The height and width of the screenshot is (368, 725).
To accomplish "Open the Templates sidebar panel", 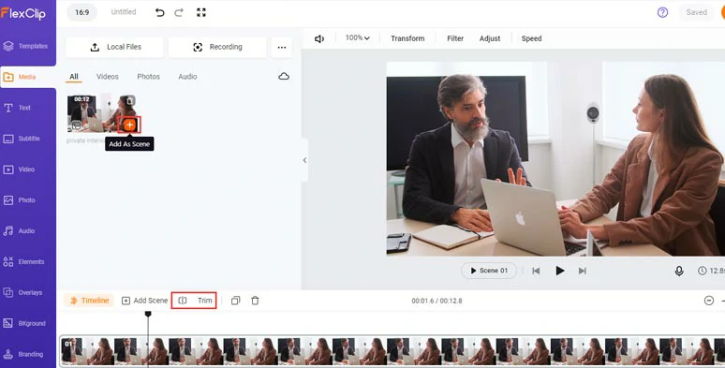I will pyautogui.click(x=27, y=46).
